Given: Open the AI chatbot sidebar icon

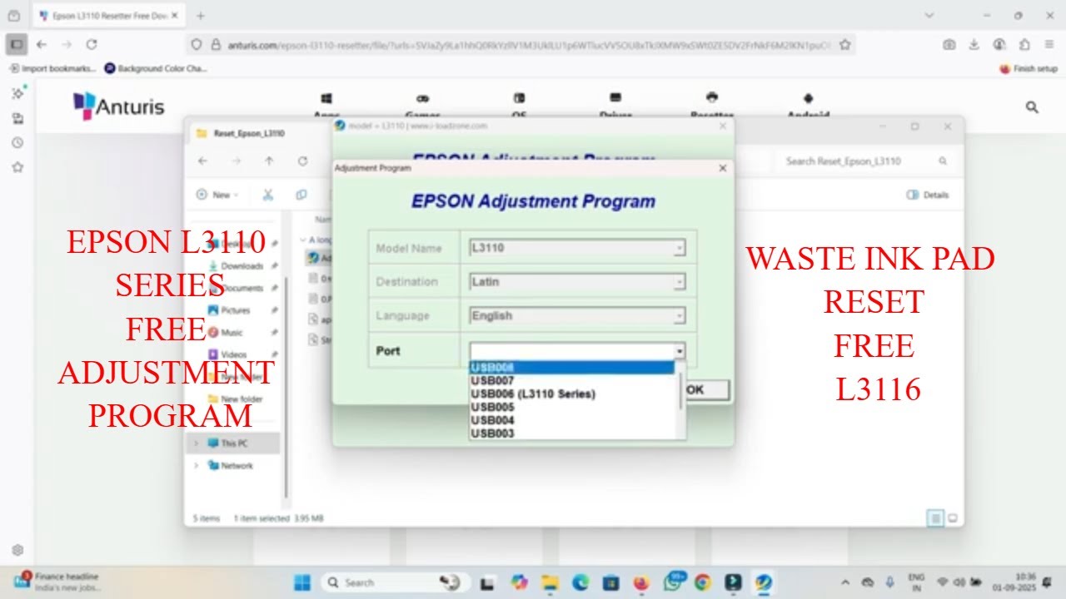Looking at the screenshot, I should pyautogui.click(x=17, y=92).
